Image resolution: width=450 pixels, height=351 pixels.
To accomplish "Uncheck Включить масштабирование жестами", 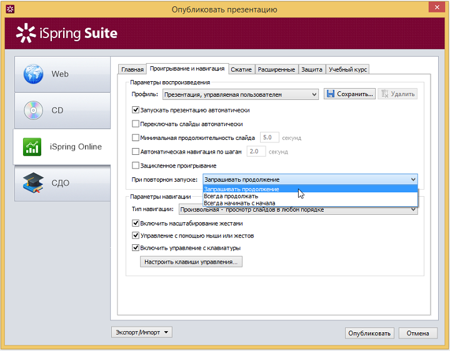I will click(x=136, y=223).
